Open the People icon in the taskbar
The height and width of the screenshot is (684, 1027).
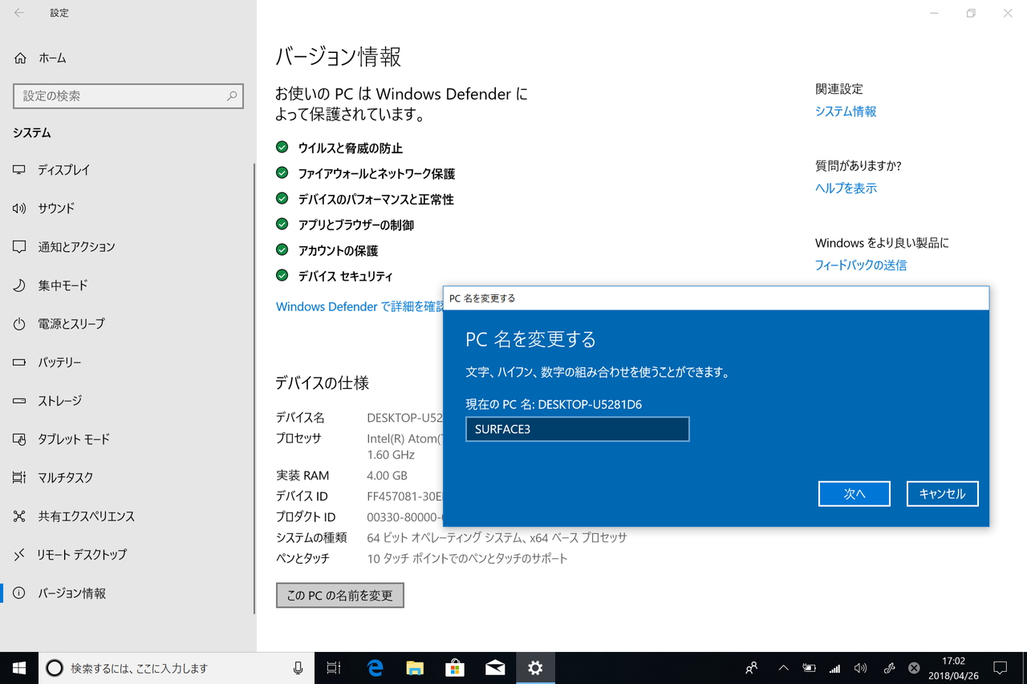pyautogui.click(x=752, y=668)
